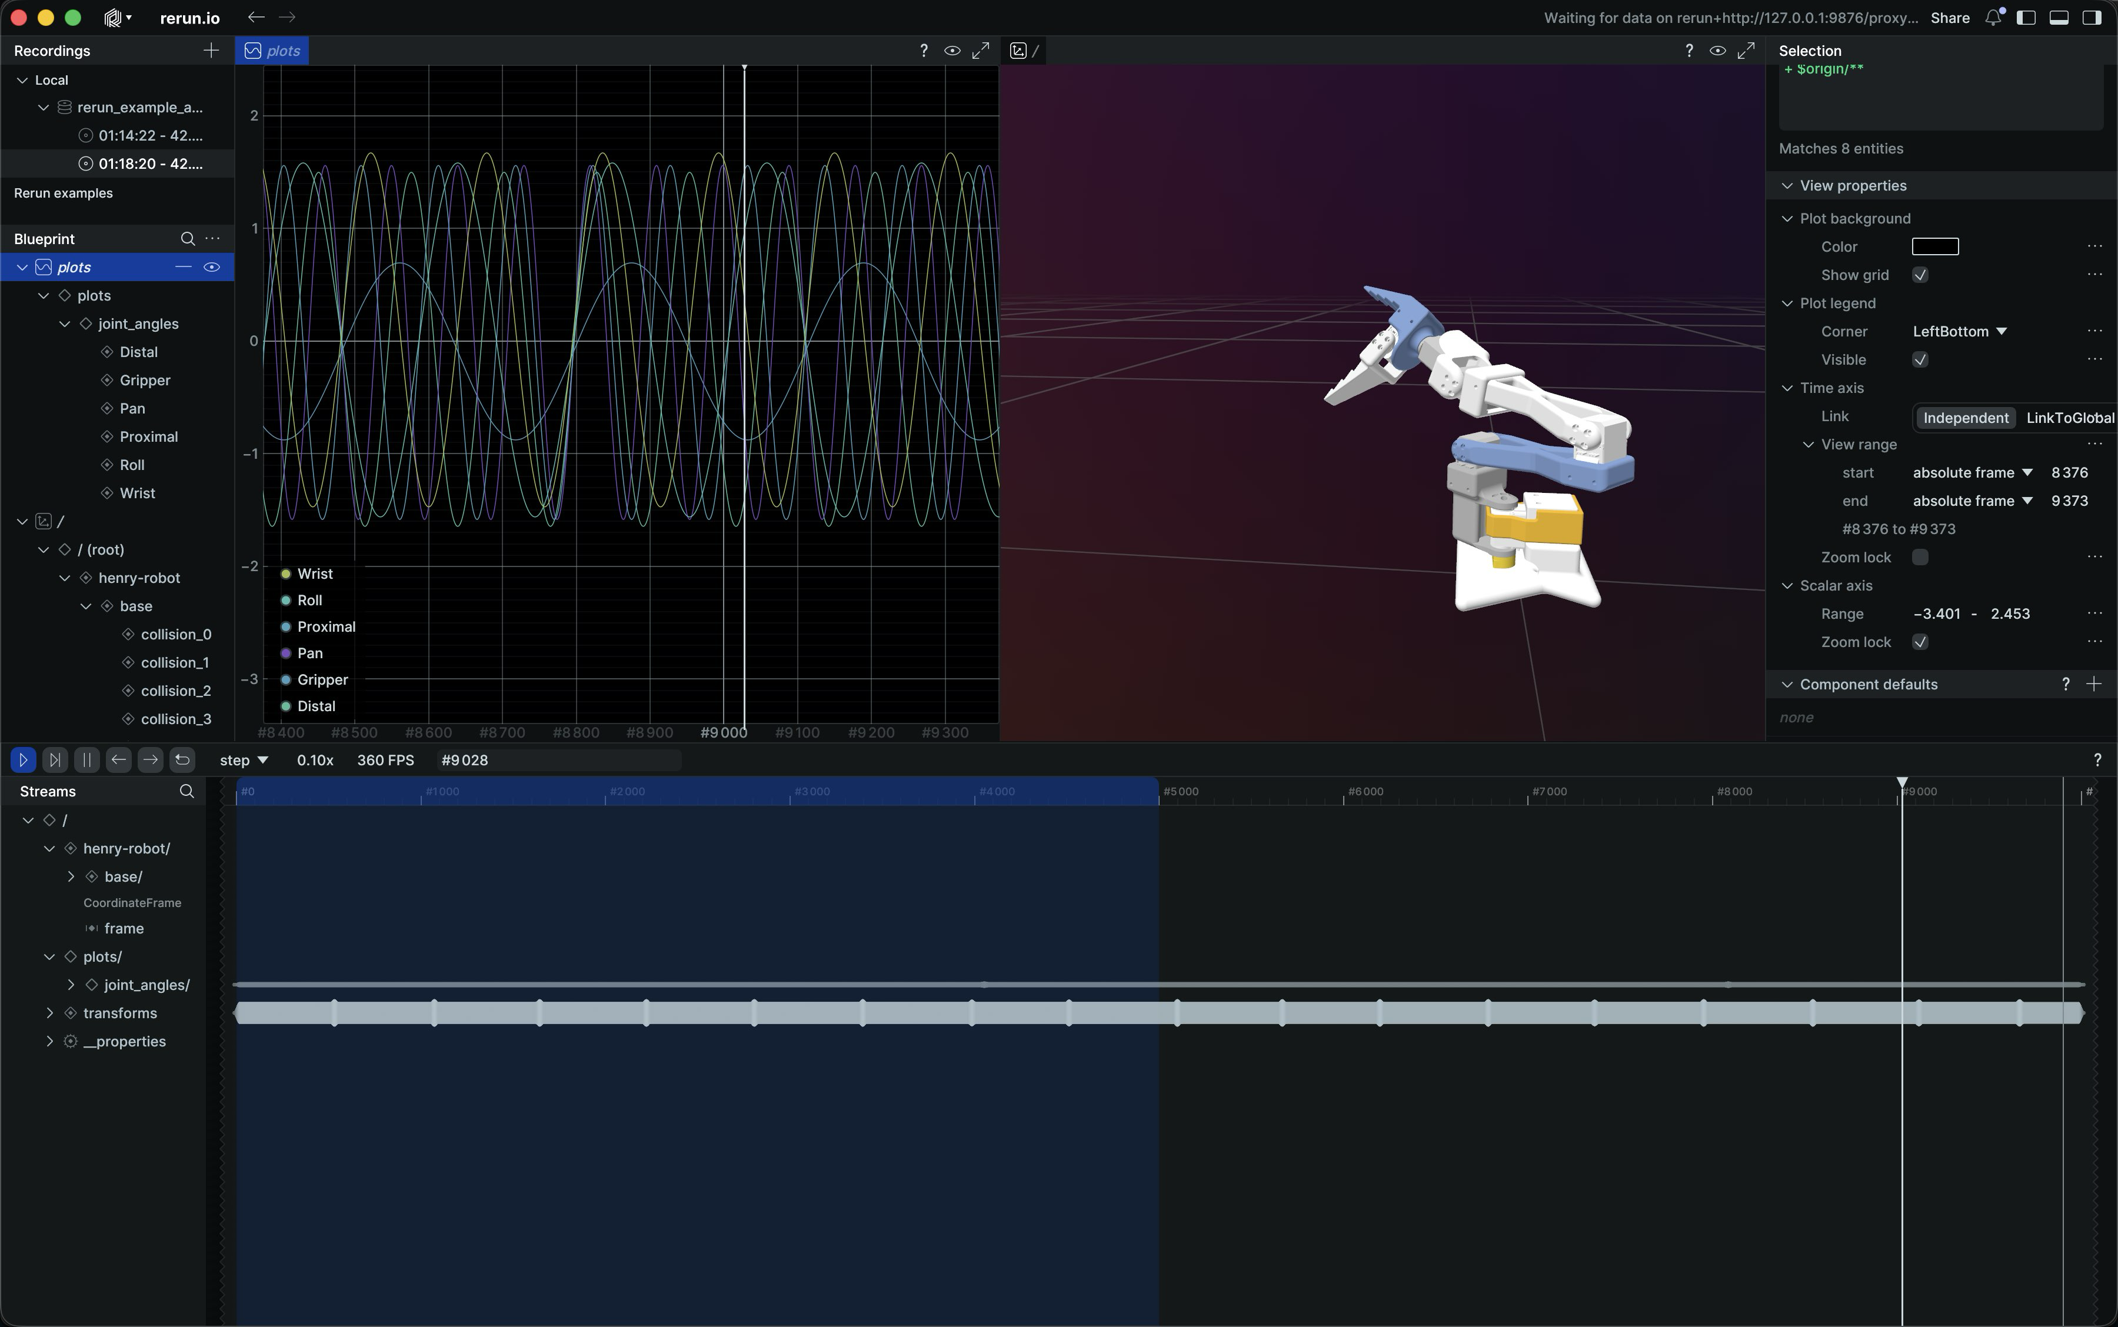This screenshot has width=2118, height=1327.
Task: Switch the time axis link to LinkToGlobal
Action: [2069, 418]
